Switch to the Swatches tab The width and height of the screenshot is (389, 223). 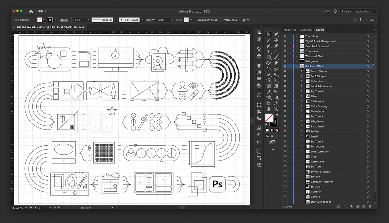(x=306, y=30)
